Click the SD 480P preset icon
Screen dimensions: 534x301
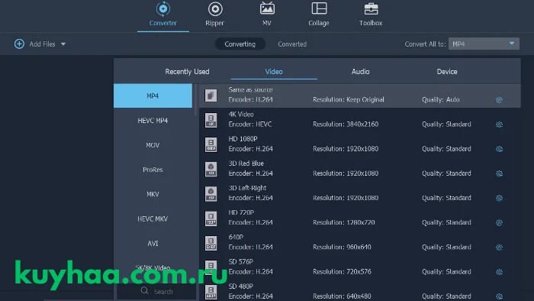point(211,292)
